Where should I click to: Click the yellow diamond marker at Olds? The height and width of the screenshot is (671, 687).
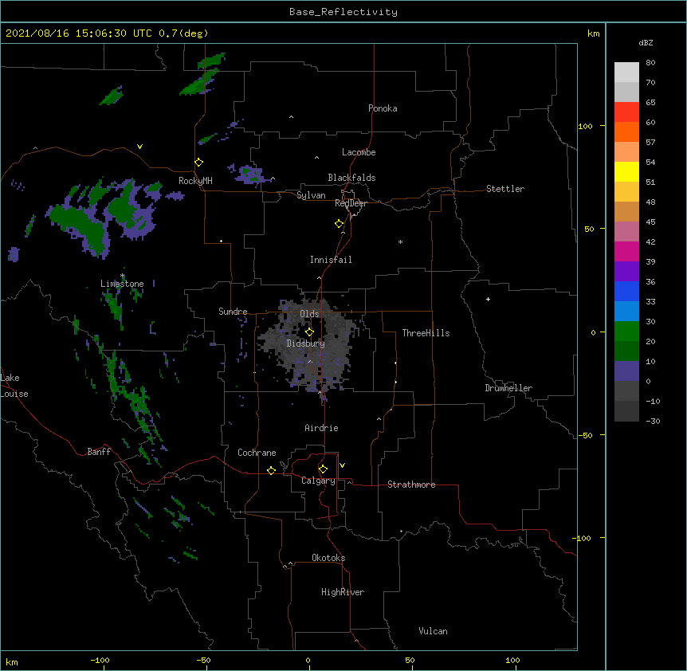click(309, 332)
